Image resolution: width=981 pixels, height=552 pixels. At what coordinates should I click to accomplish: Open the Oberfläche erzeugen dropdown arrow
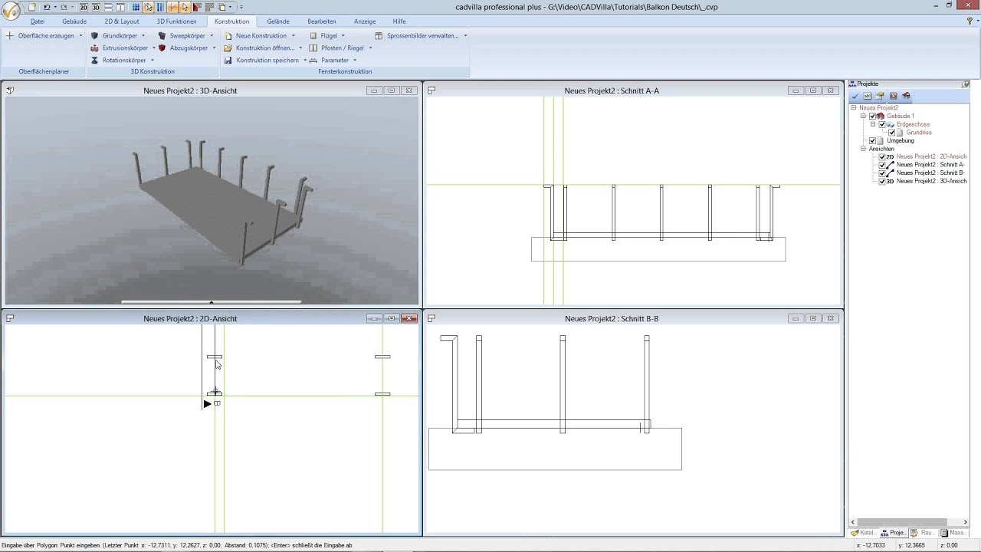coord(80,36)
